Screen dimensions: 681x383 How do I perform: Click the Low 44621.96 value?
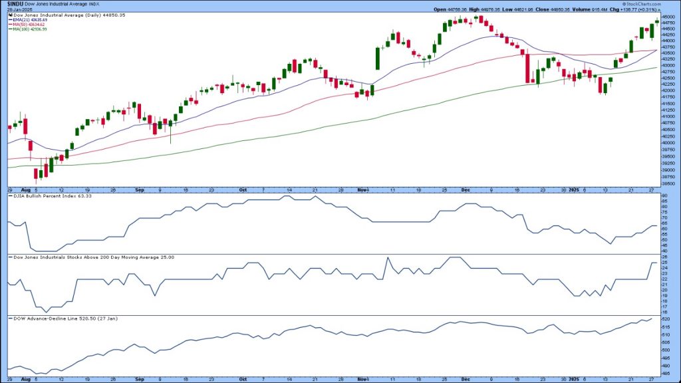[517, 9]
